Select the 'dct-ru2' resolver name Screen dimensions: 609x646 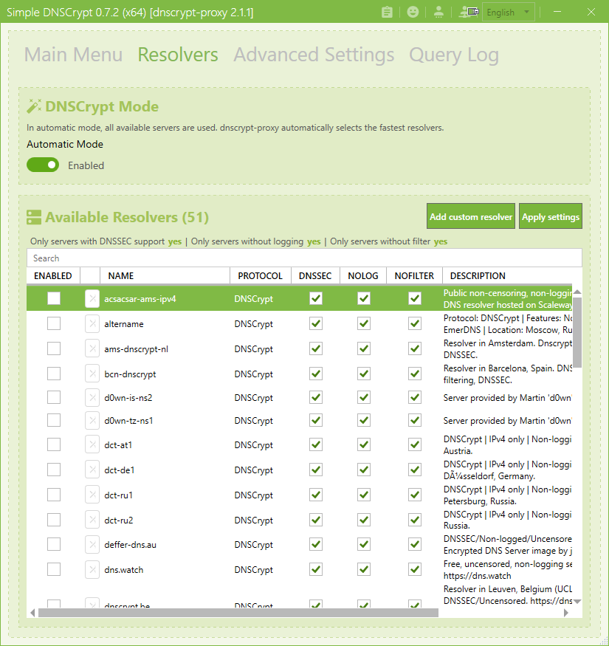119,520
